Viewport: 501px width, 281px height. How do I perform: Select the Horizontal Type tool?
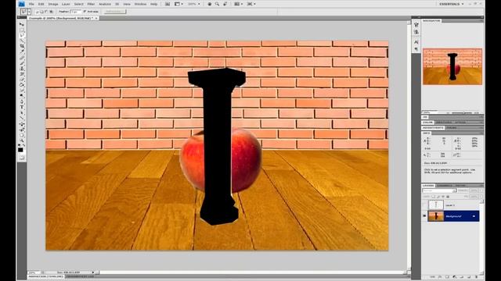[x=22, y=107]
